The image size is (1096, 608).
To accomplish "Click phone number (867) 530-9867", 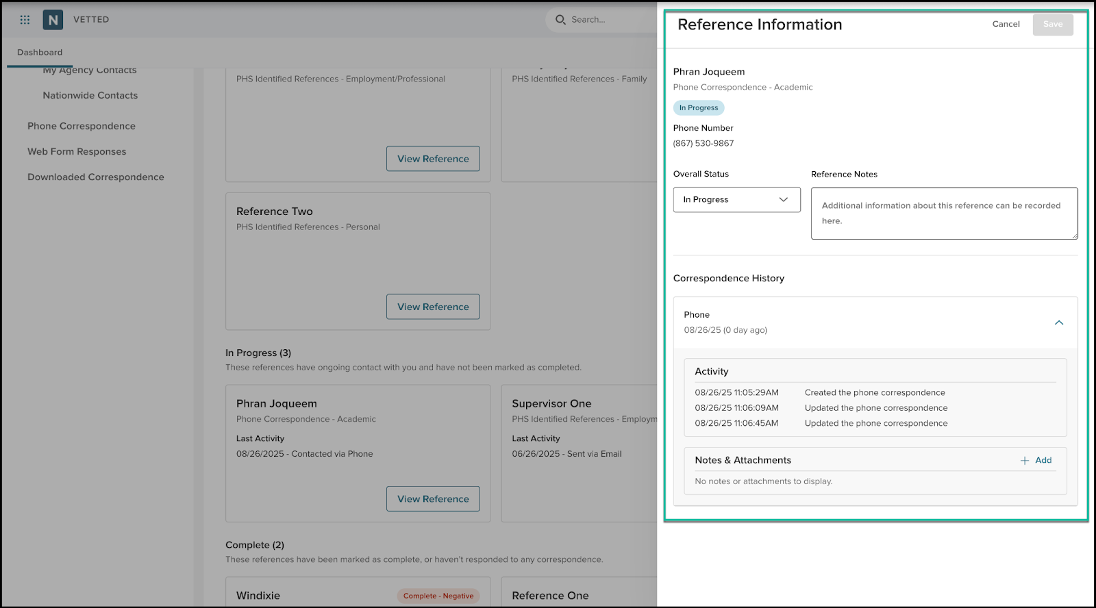I will pyautogui.click(x=703, y=144).
